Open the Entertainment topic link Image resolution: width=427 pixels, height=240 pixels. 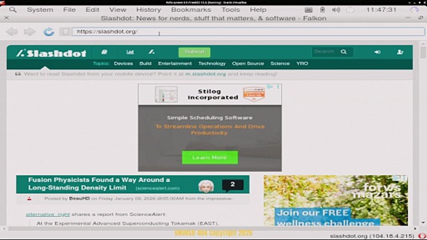point(175,63)
